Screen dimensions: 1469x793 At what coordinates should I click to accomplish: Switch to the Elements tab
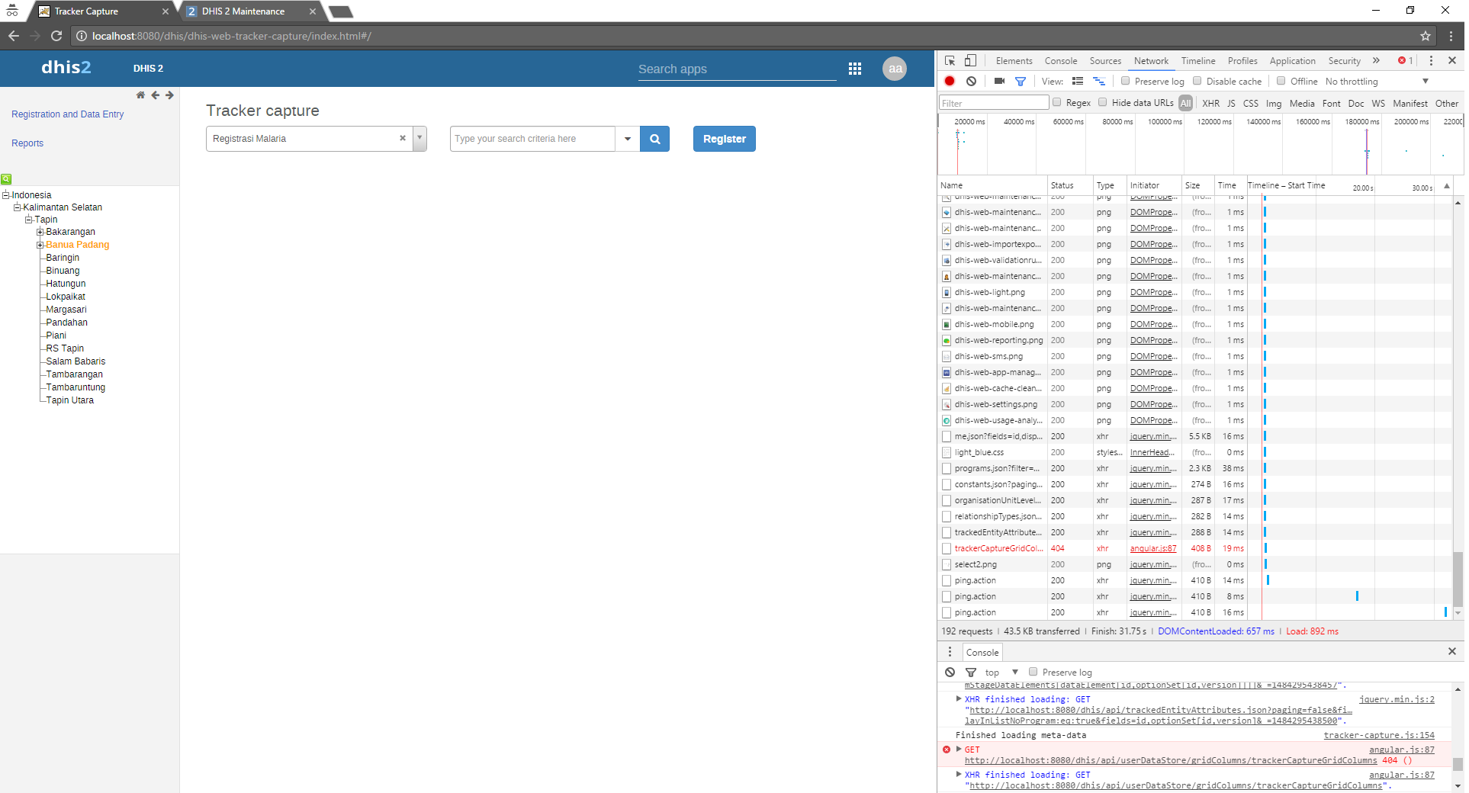tap(1014, 61)
